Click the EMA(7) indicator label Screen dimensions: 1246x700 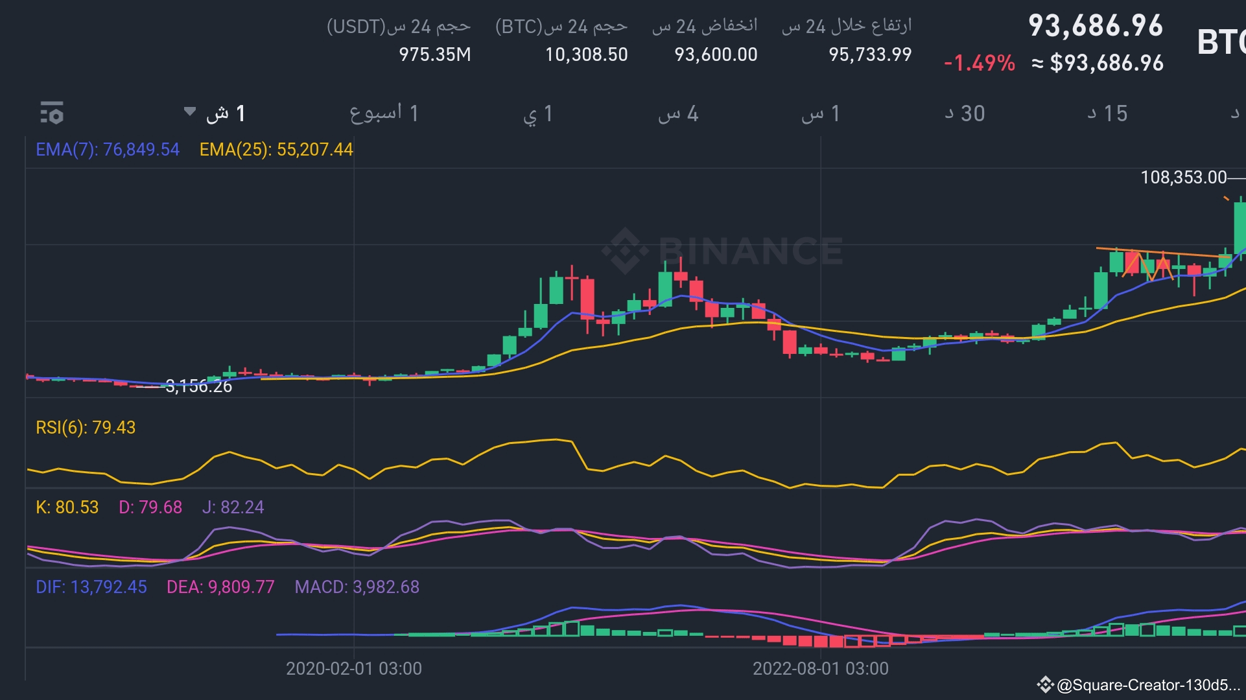tap(107, 150)
